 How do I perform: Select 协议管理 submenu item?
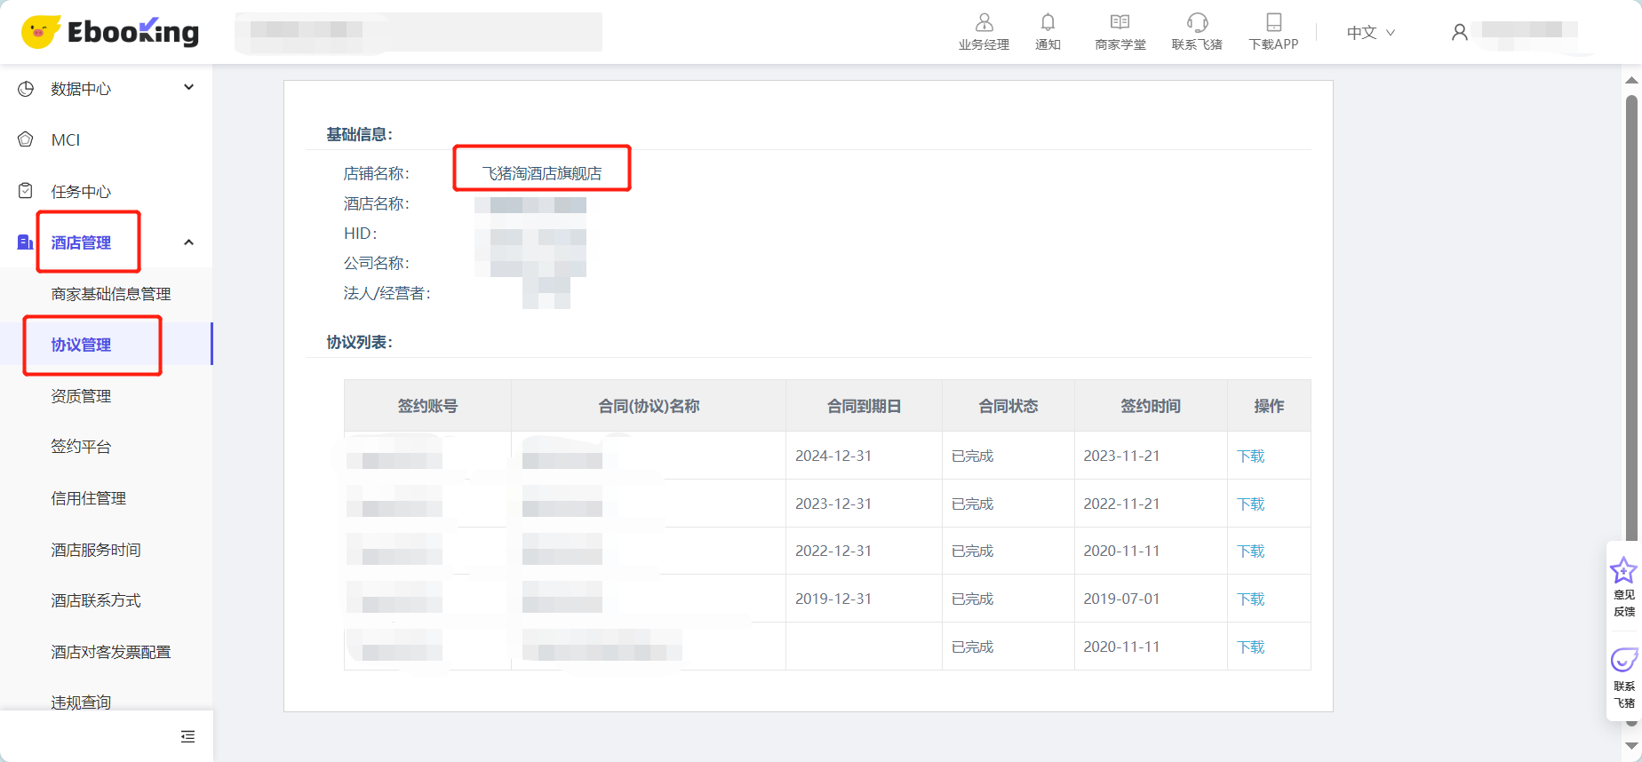[x=81, y=345]
